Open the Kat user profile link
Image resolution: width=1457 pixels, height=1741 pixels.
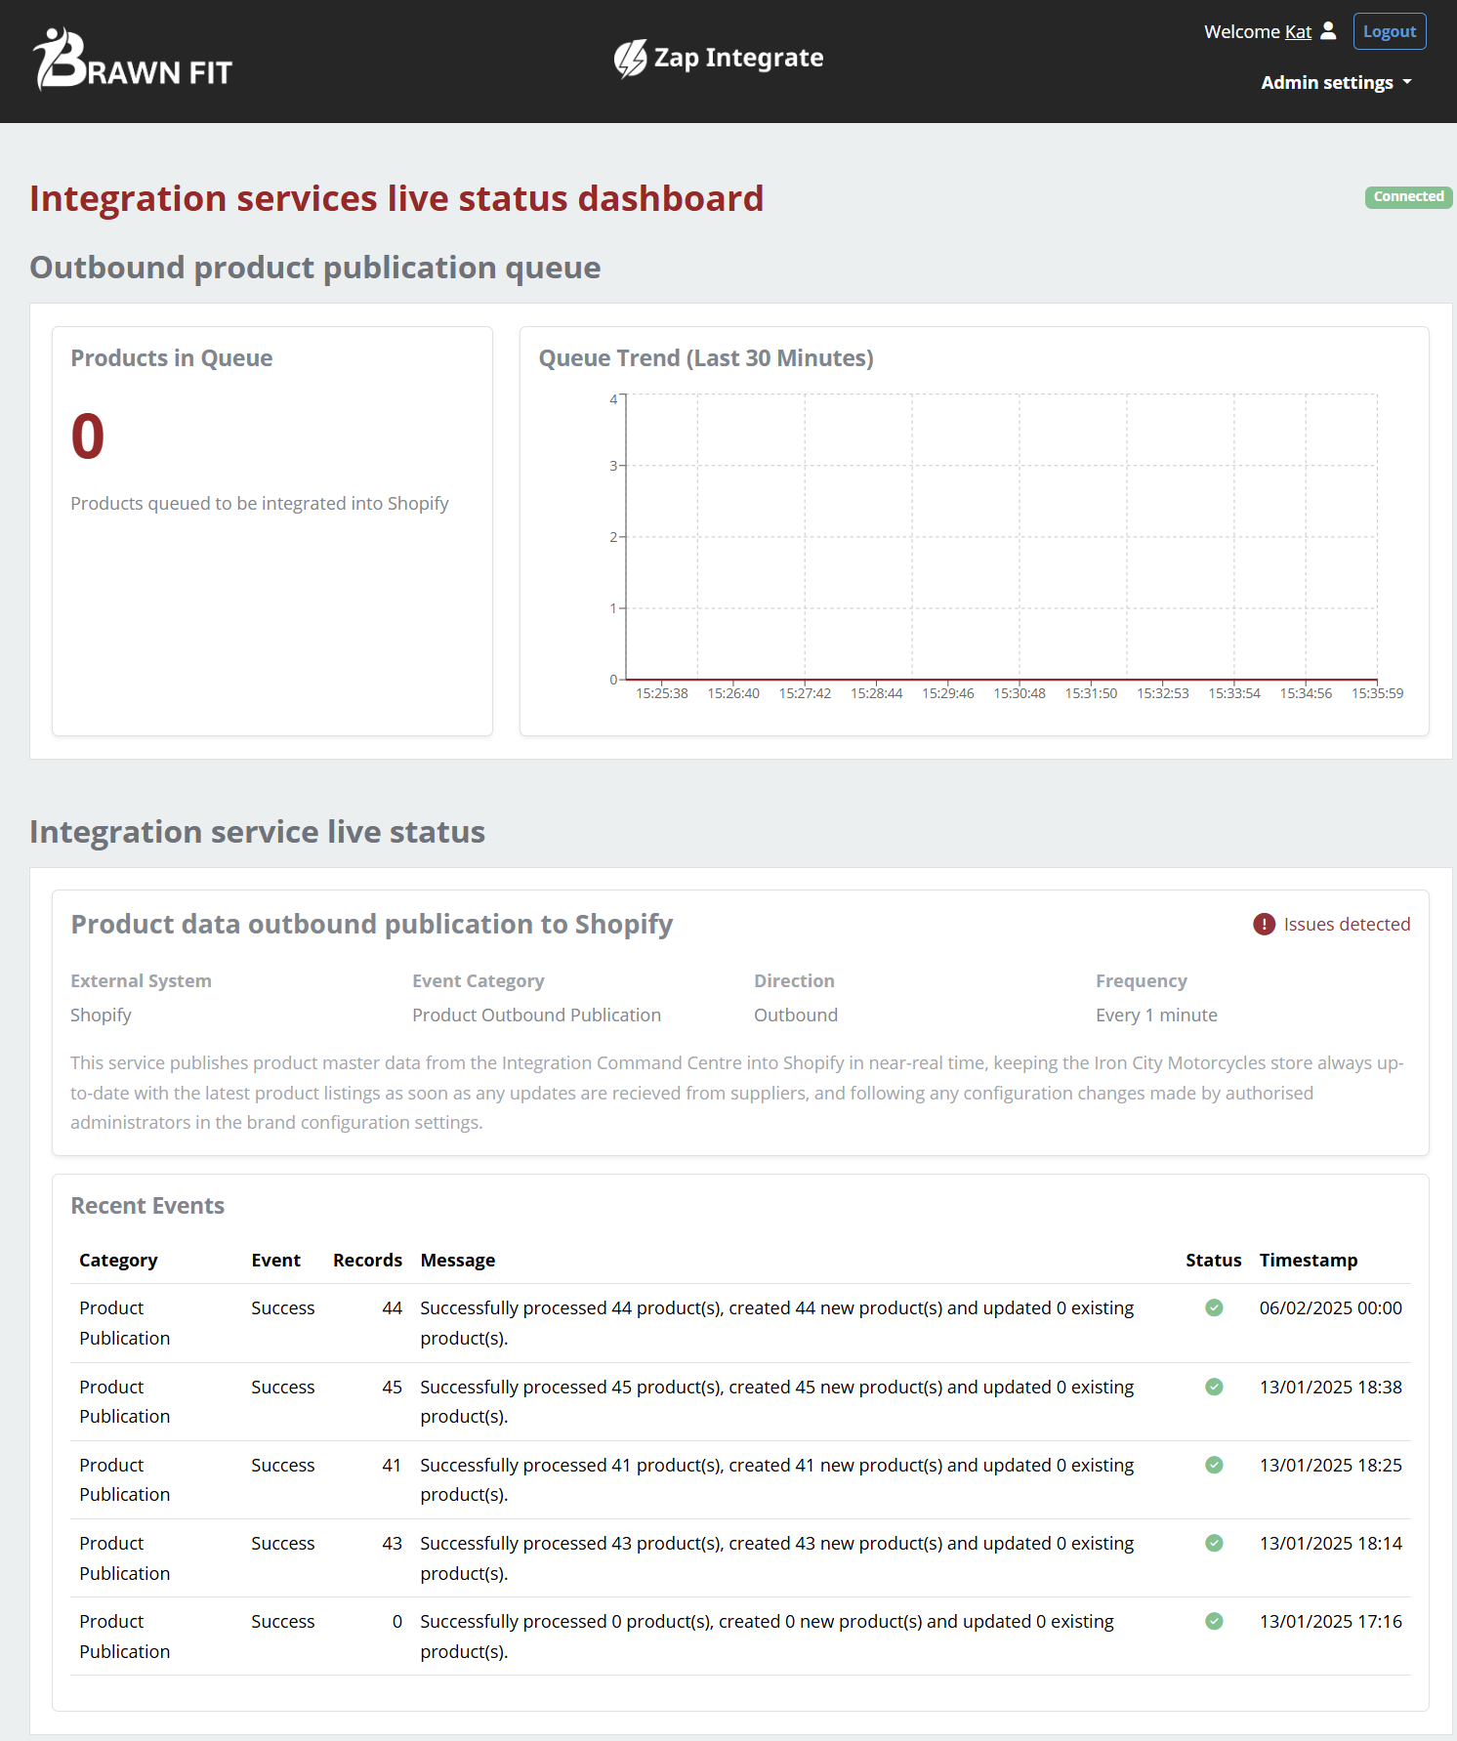tap(1298, 32)
